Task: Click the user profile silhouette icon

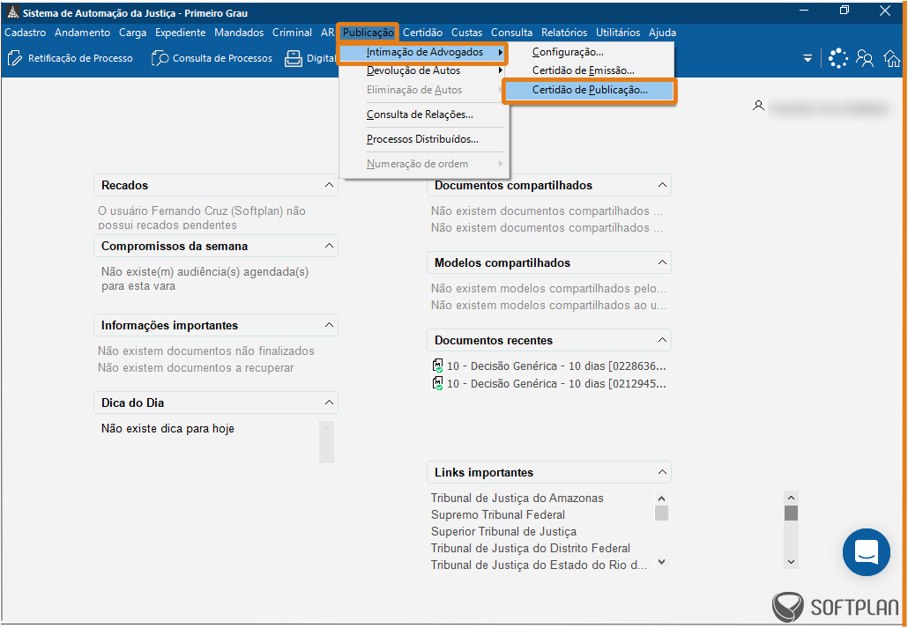Action: pos(758,106)
